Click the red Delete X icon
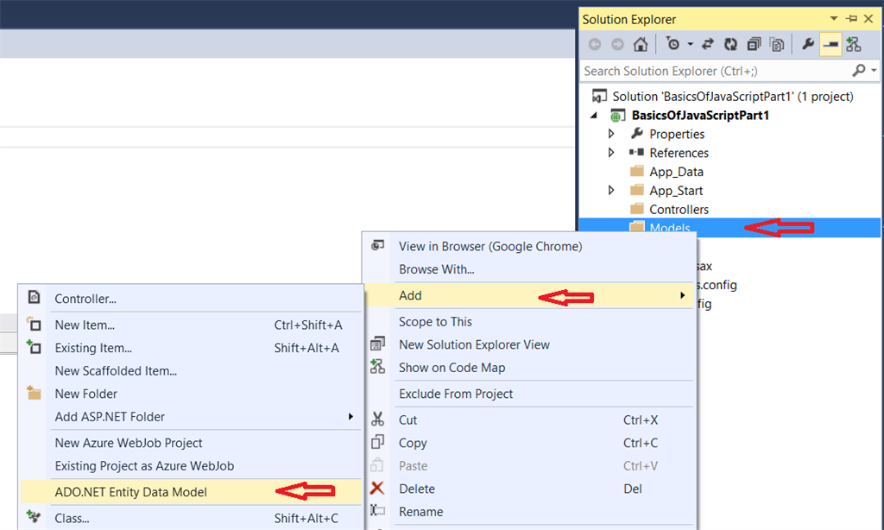This screenshot has height=530, width=884. coord(377,489)
